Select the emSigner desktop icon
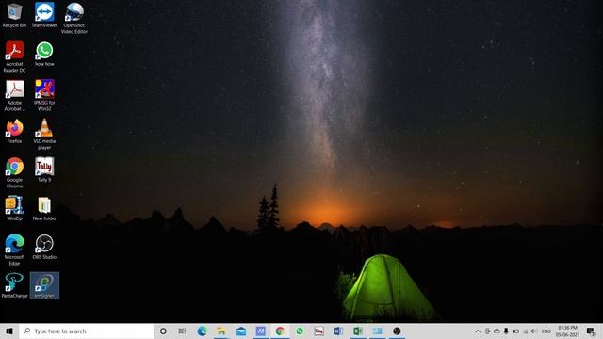 pyautogui.click(x=44, y=285)
